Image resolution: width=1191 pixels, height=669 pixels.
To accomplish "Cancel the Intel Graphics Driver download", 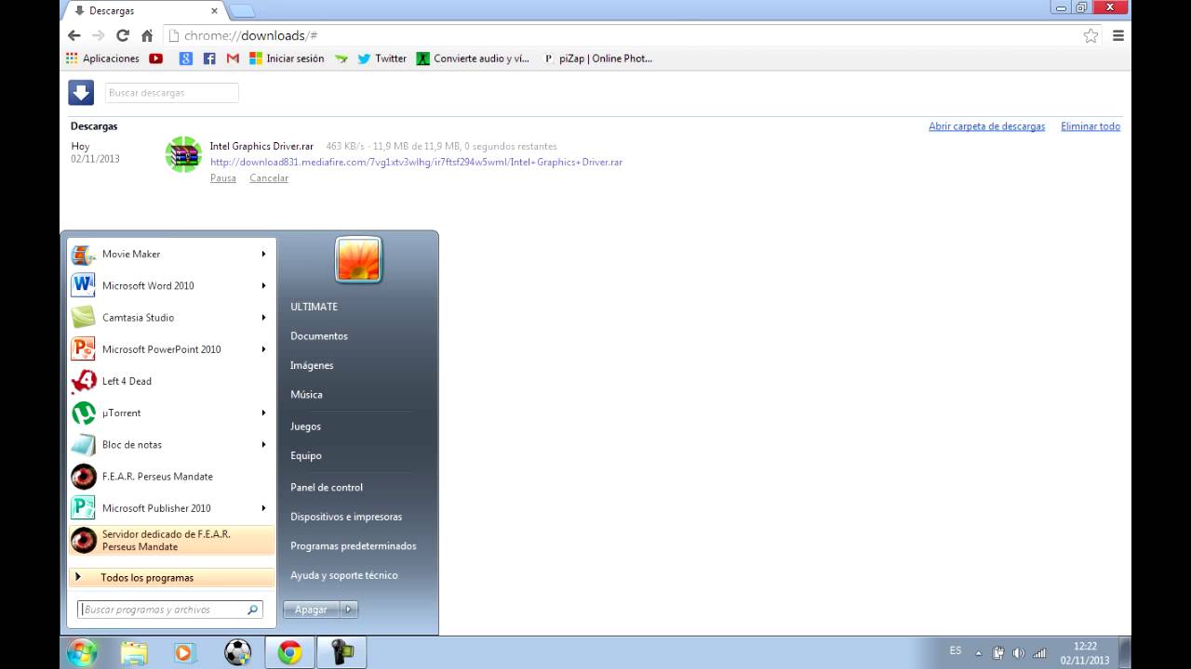I will coord(269,178).
